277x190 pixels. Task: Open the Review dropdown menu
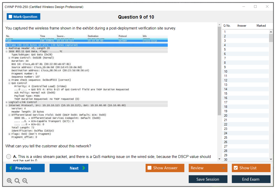pos(208,168)
